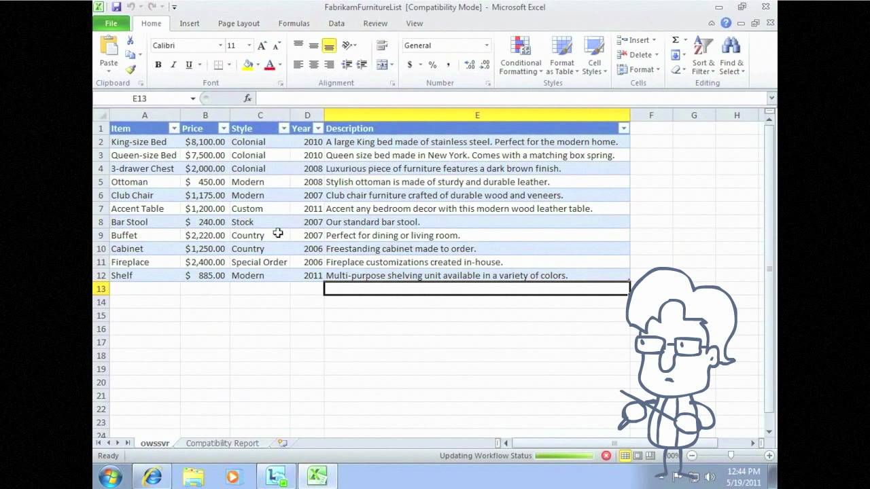Open the Number Format General dropdown
870x489 pixels.
pos(487,46)
